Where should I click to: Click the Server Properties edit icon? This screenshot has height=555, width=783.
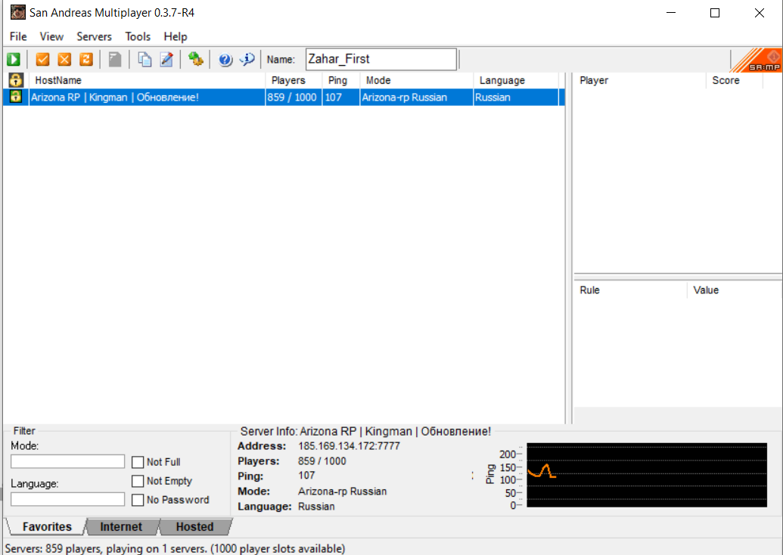166,60
